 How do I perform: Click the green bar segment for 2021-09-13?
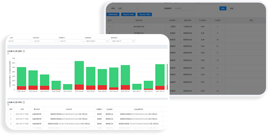(x=160, y=75)
